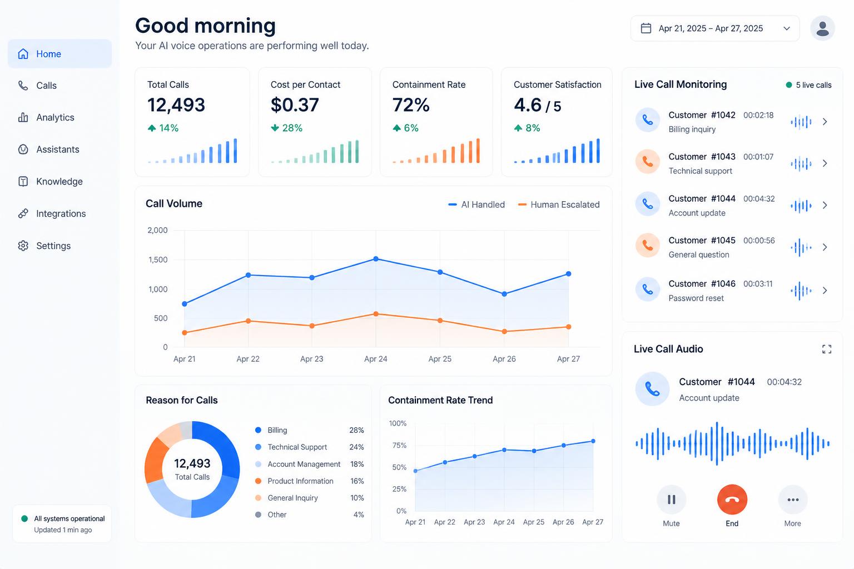
Task: Expand Live Call Audio to fullscreen
Action: point(827,349)
